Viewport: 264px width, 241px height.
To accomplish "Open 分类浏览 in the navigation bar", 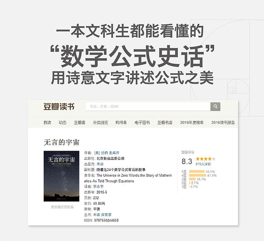I will click(100, 122).
